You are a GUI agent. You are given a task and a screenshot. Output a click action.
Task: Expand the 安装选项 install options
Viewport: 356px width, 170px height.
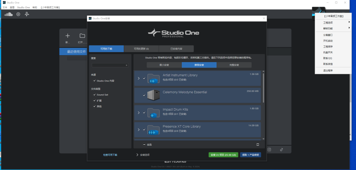[x=143, y=155]
